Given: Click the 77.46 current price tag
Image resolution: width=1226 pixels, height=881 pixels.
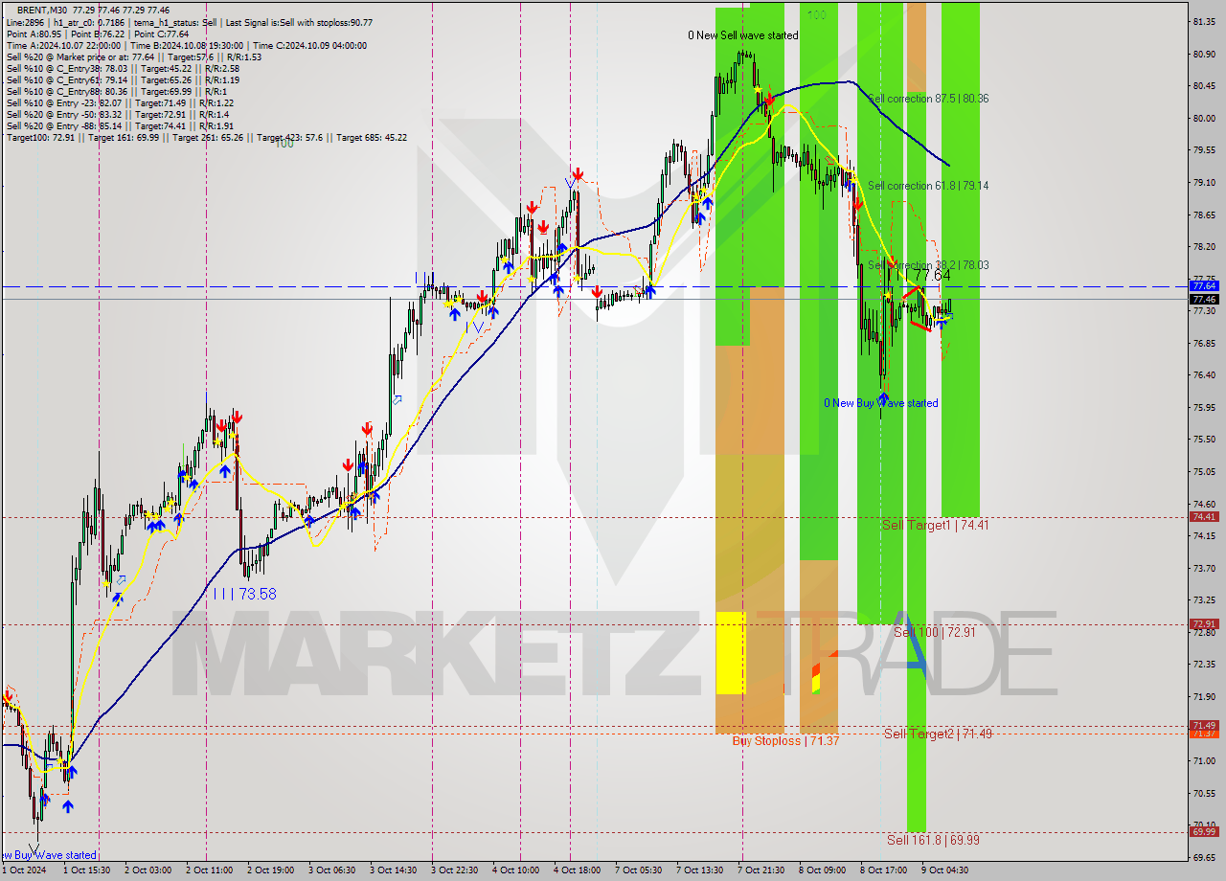Looking at the screenshot, I should tap(1204, 299).
